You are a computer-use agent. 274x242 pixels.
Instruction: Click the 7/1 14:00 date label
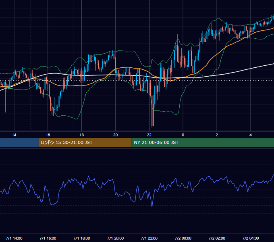[x=14, y=238]
